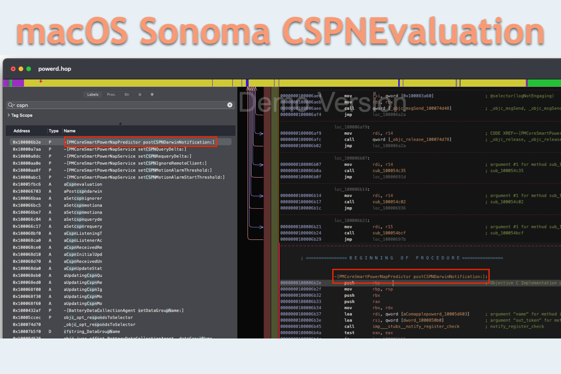Select the aUpdatingCspnRe label row
Screen dimensions: 561x374
click(121, 282)
